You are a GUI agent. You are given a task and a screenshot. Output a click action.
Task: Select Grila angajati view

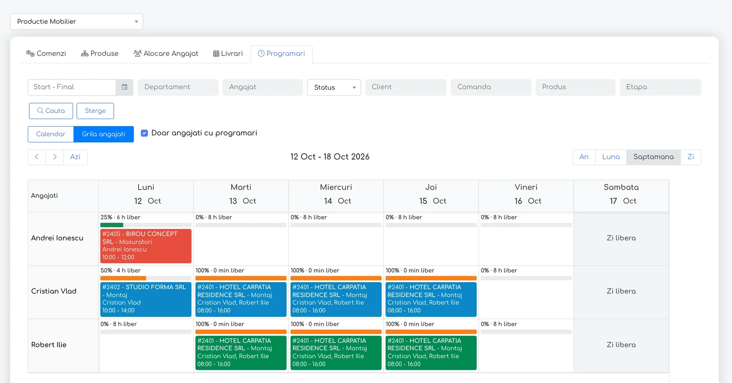pos(104,134)
